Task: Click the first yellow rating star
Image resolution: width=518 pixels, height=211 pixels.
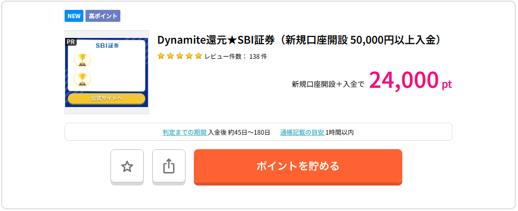Action: pos(161,56)
